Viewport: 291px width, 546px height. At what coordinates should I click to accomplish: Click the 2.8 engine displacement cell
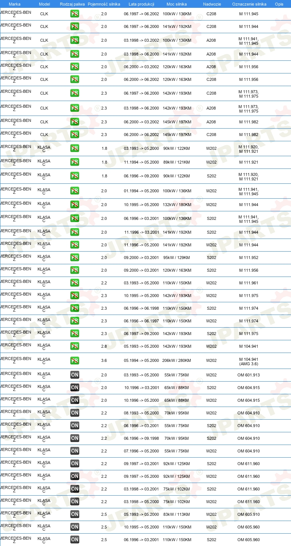click(104, 346)
